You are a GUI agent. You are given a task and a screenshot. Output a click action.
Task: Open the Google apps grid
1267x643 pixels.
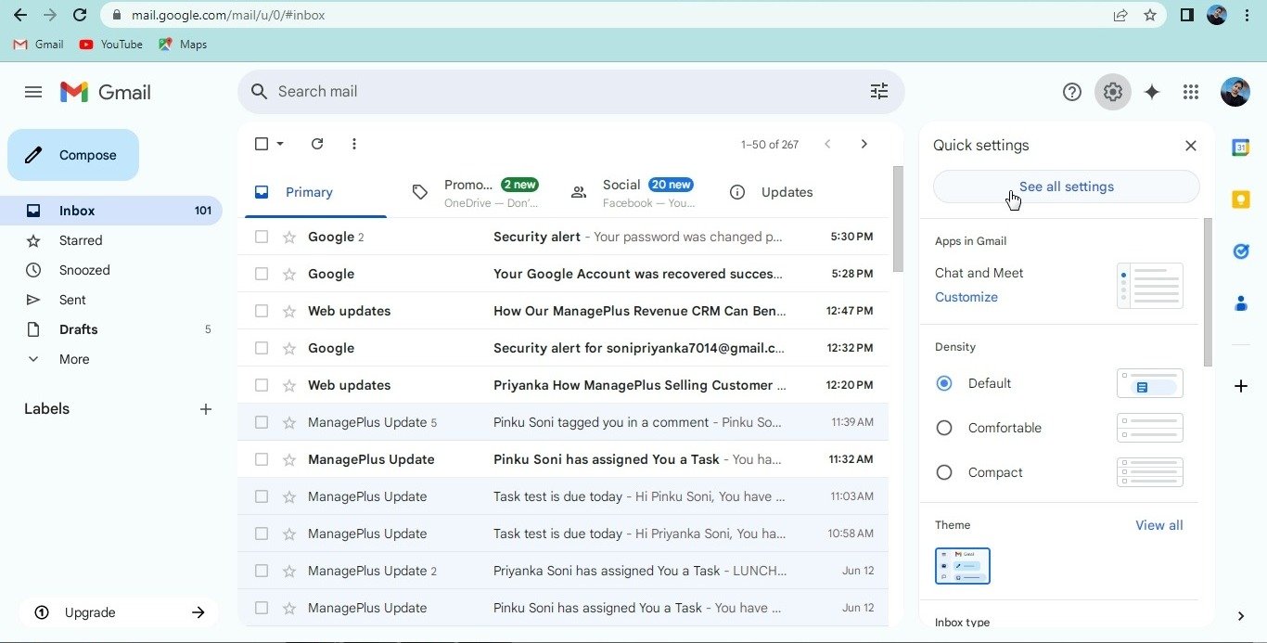click(x=1191, y=92)
